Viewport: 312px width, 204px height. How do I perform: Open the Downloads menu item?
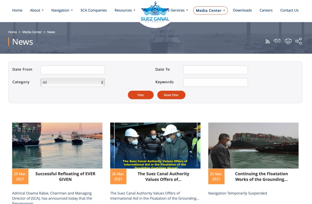click(x=242, y=10)
